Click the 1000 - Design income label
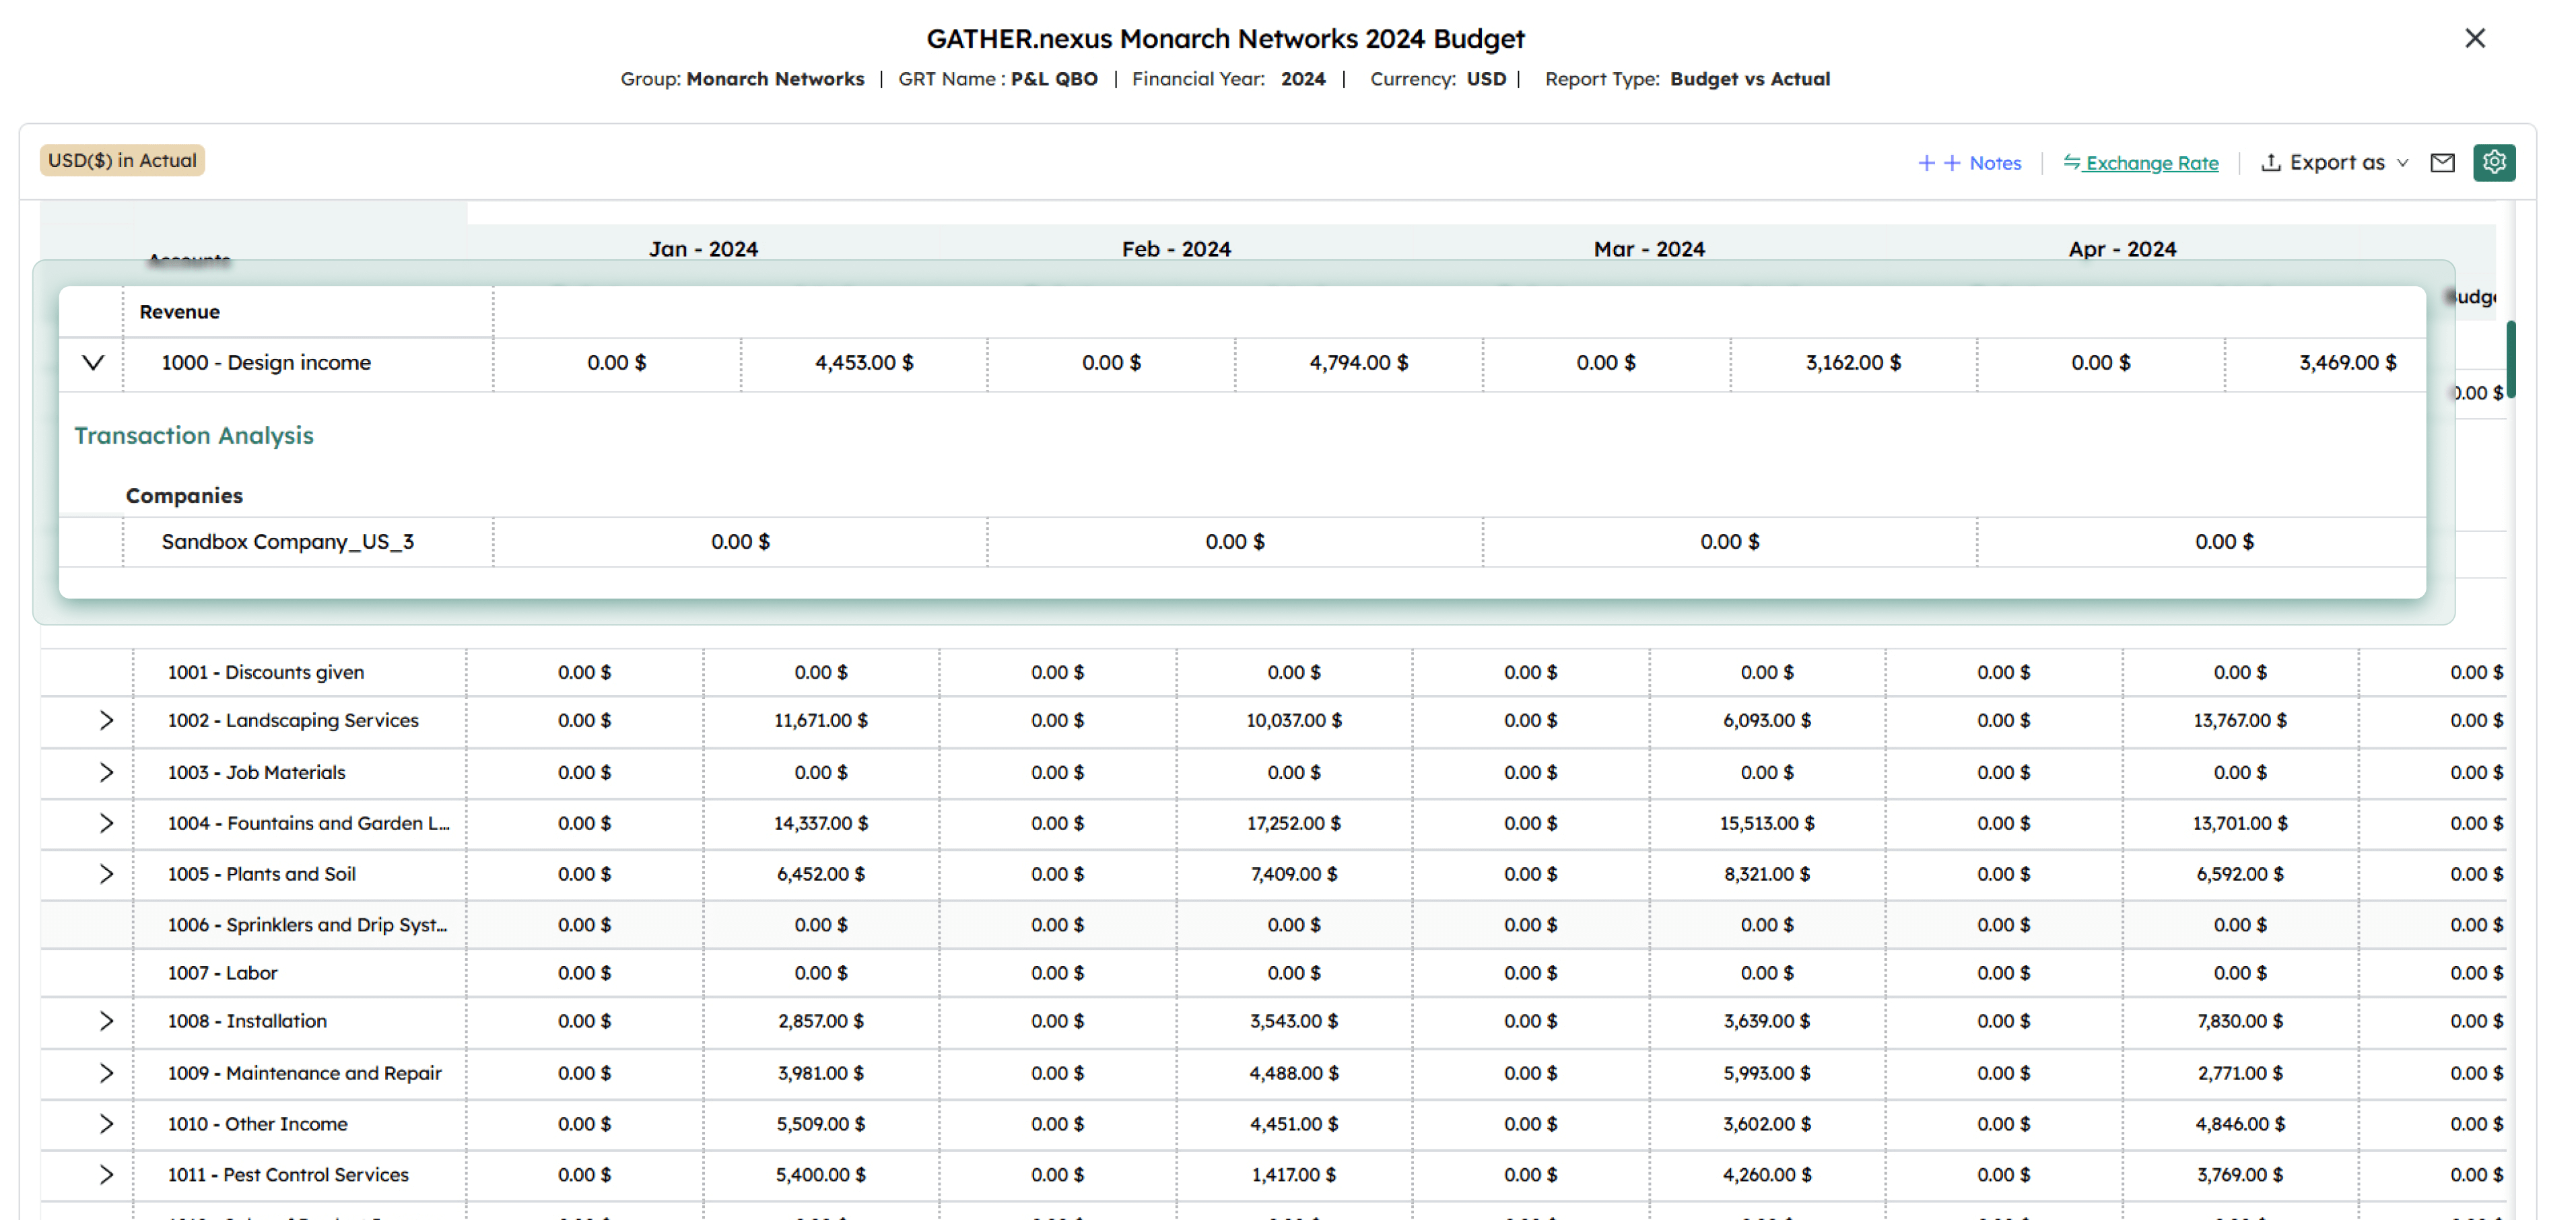 pos(266,362)
